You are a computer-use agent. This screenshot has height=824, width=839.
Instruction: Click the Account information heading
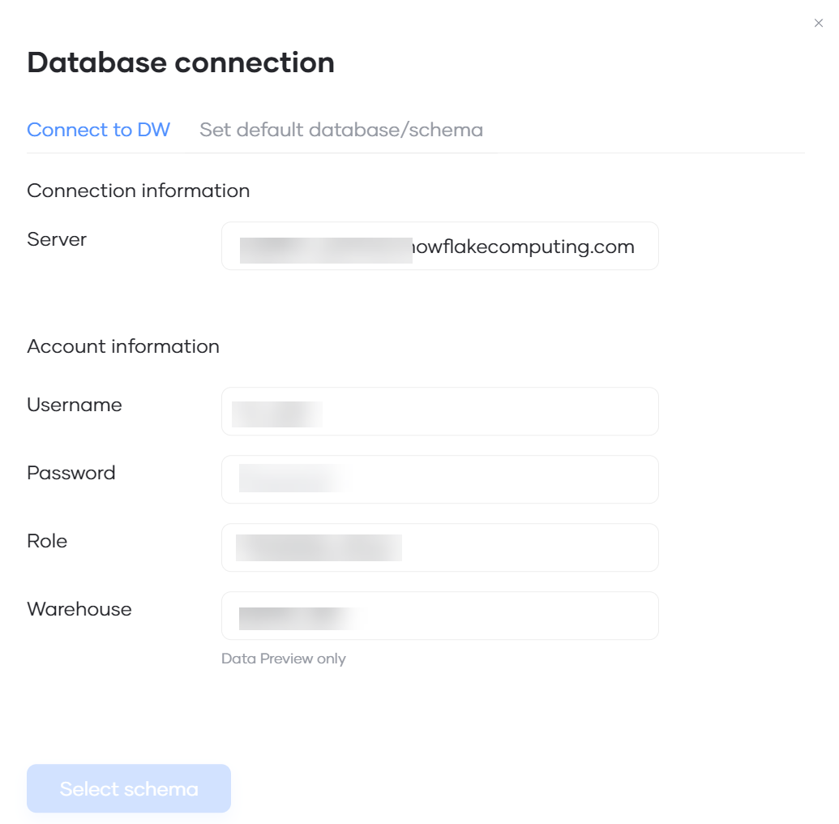click(x=123, y=346)
